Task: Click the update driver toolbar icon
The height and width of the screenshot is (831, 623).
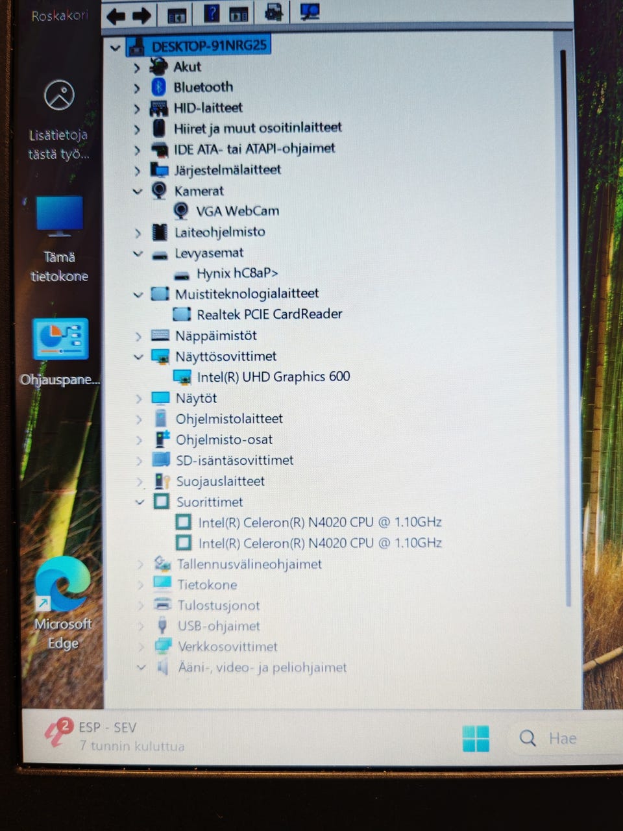Action: coord(275,12)
